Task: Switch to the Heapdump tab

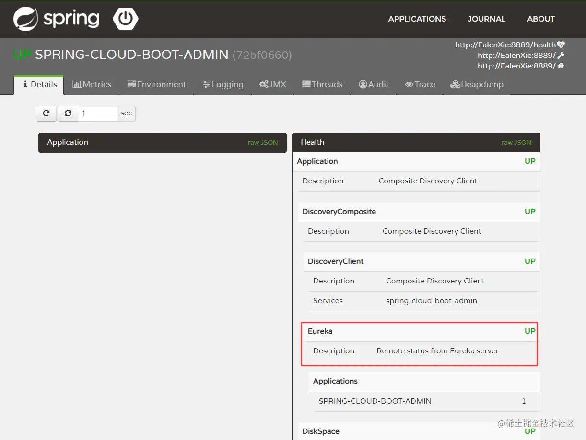Action: click(x=477, y=85)
